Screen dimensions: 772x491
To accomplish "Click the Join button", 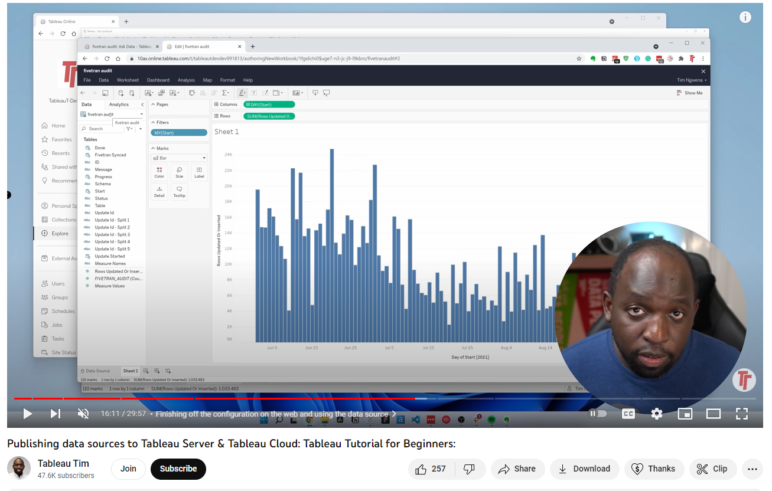I will pos(128,469).
